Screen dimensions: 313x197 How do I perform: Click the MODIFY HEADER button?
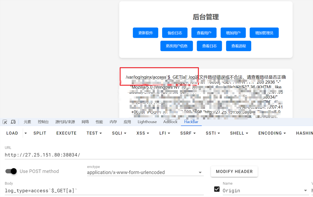[234, 172]
